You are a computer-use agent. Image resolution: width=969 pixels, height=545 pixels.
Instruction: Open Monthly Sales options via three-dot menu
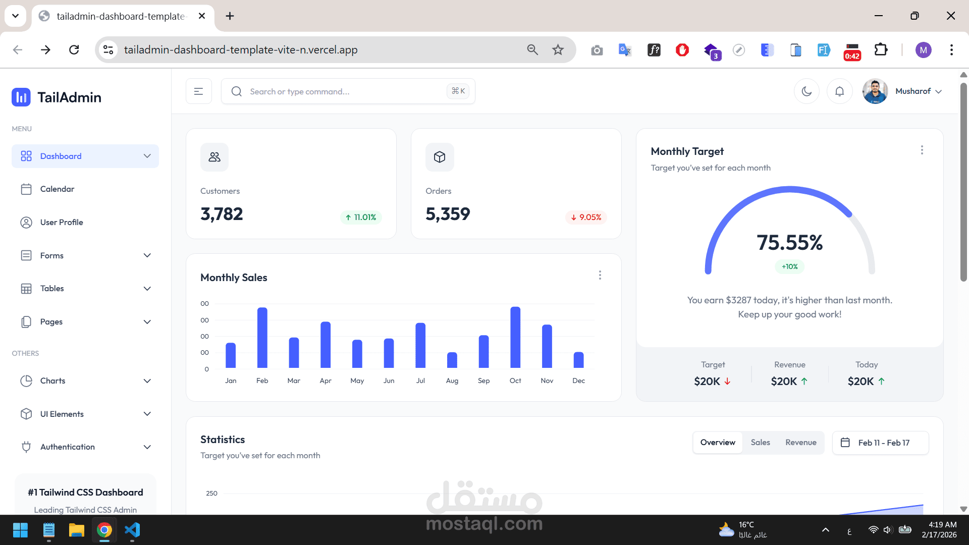600,275
